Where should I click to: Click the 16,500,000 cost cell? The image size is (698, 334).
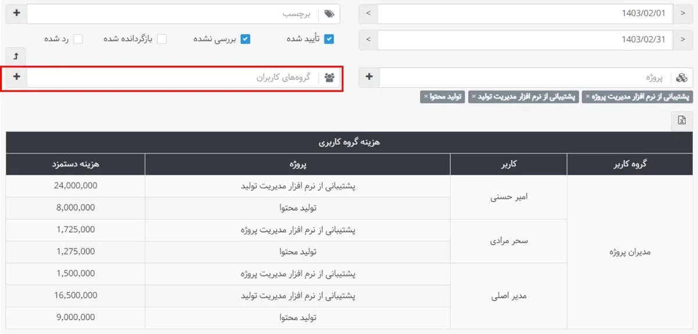(76, 296)
